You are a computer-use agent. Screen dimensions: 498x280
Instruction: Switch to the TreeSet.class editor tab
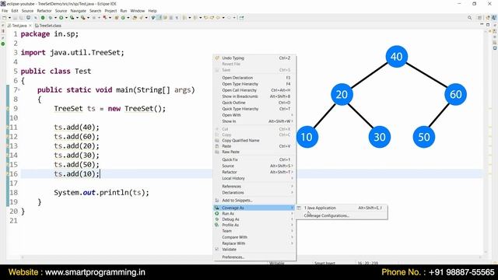point(48,26)
